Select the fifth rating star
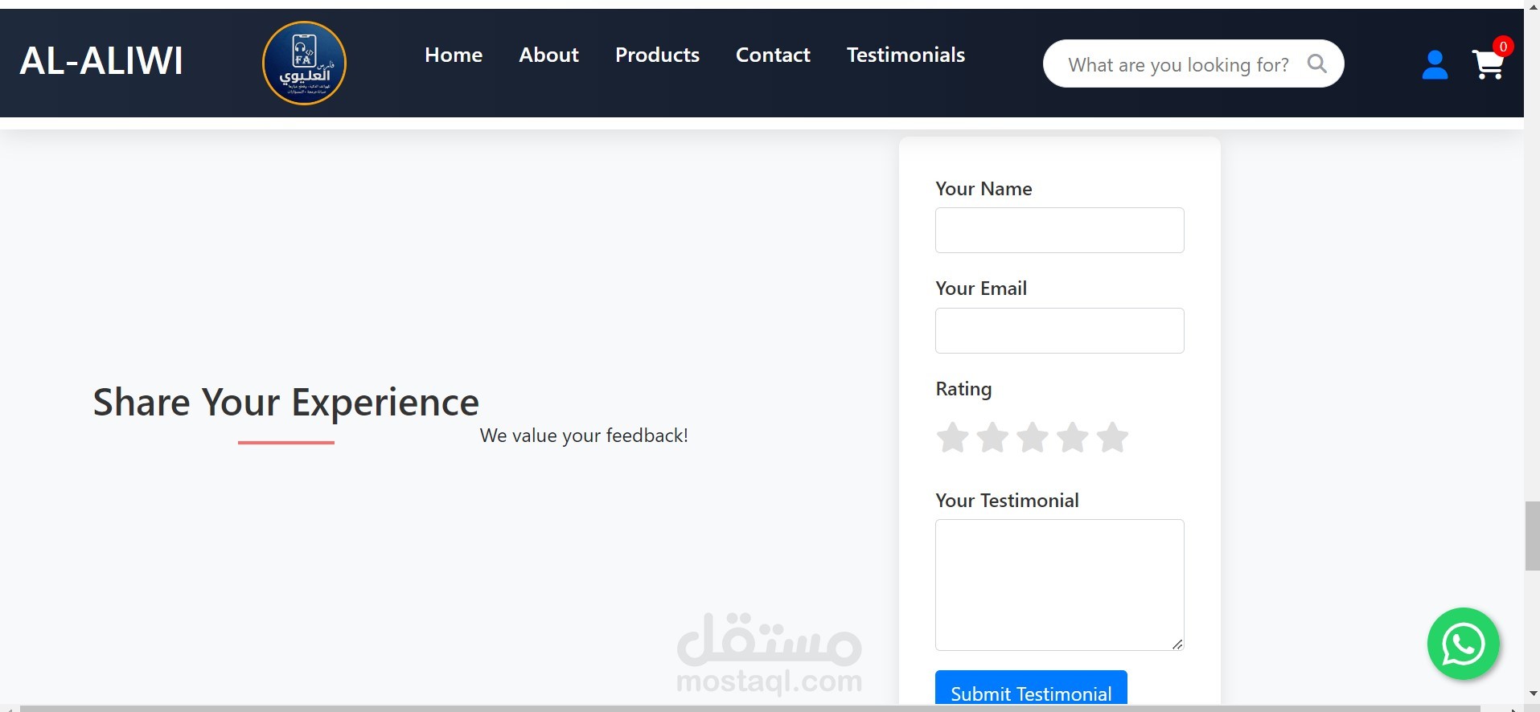The image size is (1540, 712). (1113, 437)
